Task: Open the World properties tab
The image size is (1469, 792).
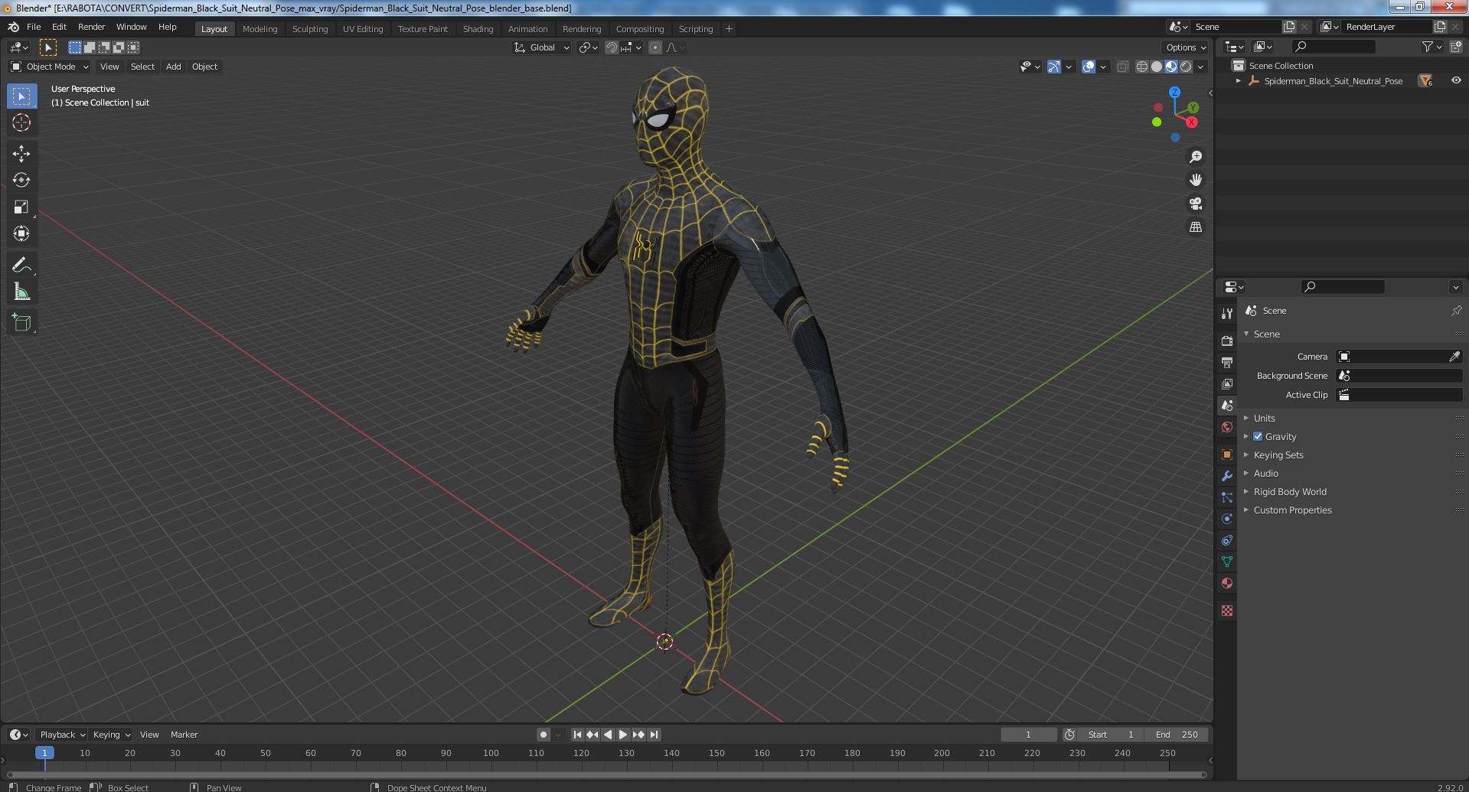Action: (1227, 427)
